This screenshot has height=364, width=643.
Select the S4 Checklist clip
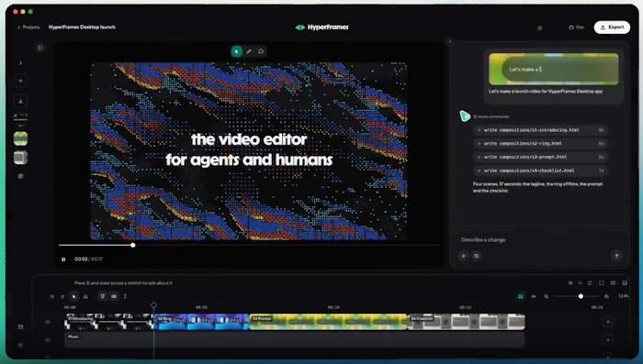point(467,322)
